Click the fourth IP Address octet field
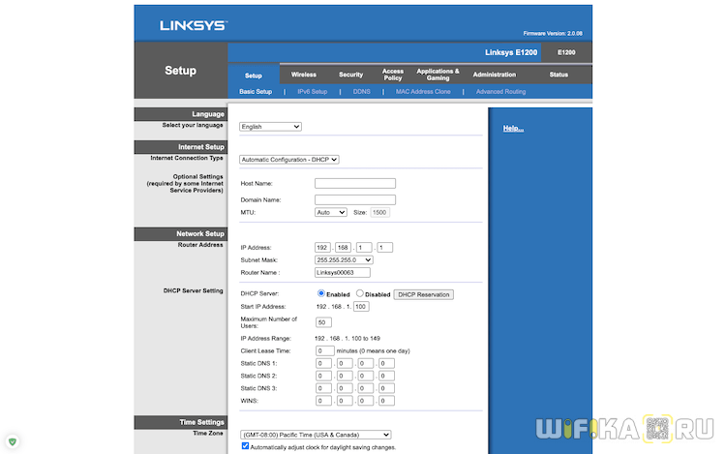The image size is (726, 454). pos(384,248)
